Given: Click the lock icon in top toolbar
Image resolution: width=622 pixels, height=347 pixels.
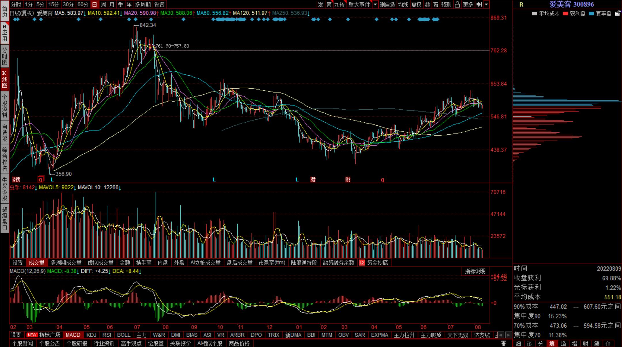Looking at the screenshot, I should [x=457, y=5].
